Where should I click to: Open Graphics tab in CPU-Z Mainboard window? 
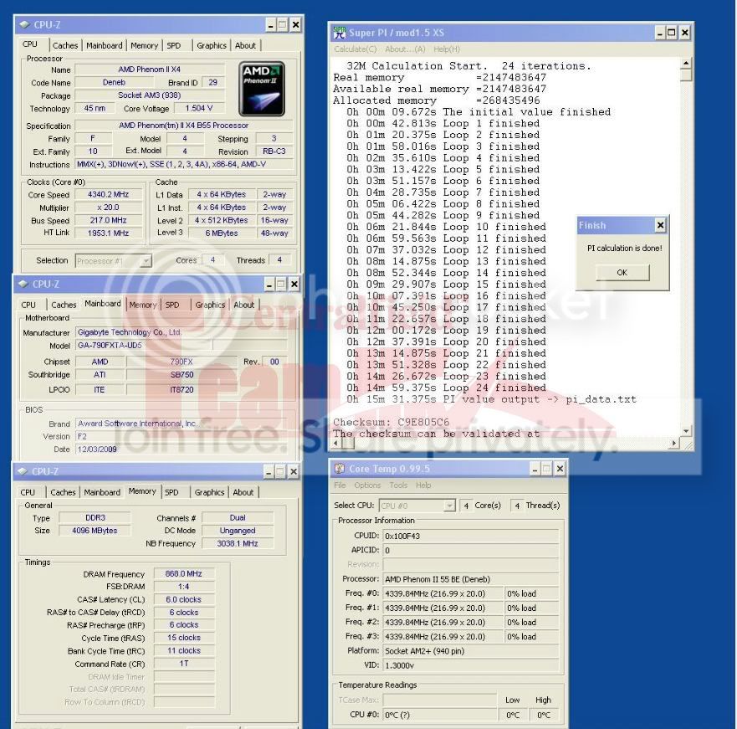tap(209, 305)
